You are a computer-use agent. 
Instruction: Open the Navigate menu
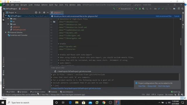click(x=24, y=5)
